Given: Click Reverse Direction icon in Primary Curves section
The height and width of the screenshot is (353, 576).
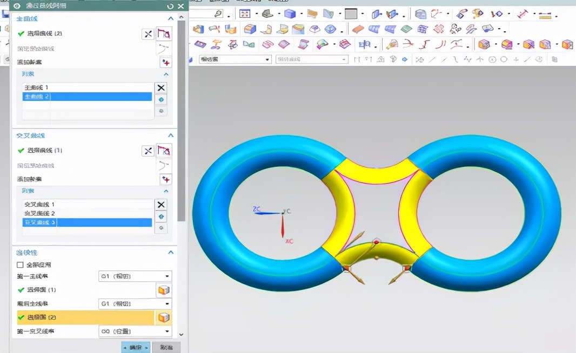Looking at the screenshot, I should click(x=148, y=34).
